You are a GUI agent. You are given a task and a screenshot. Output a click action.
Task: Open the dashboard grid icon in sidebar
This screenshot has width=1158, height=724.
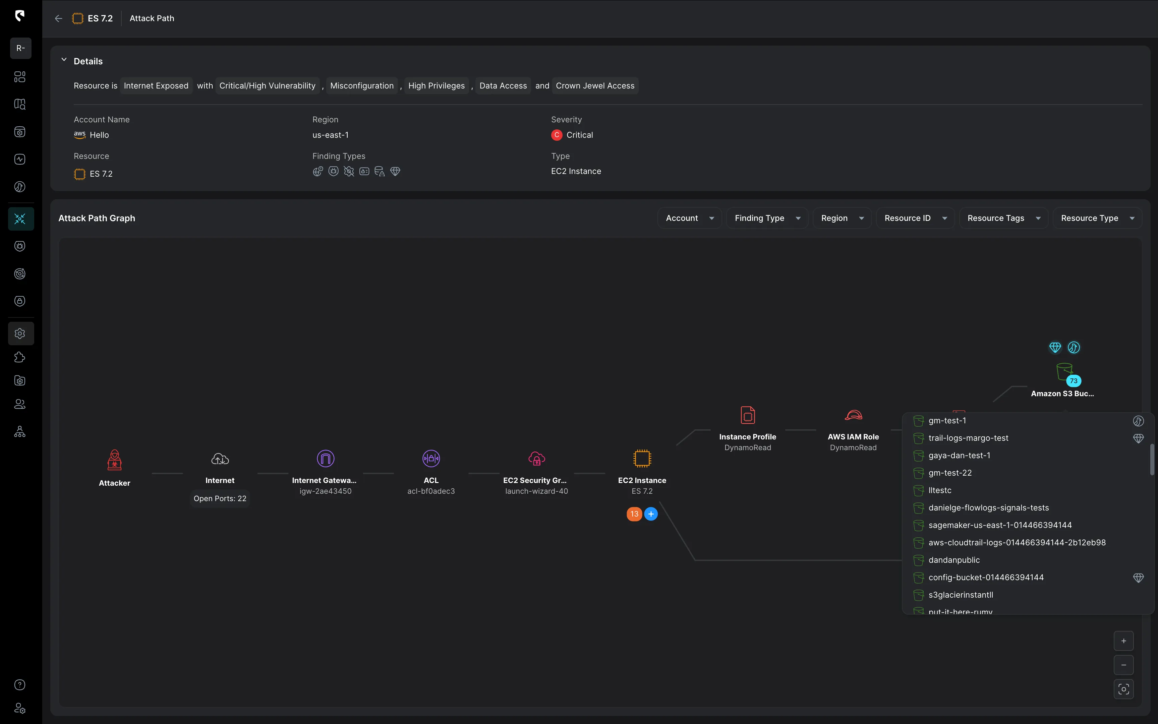pyautogui.click(x=20, y=77)
